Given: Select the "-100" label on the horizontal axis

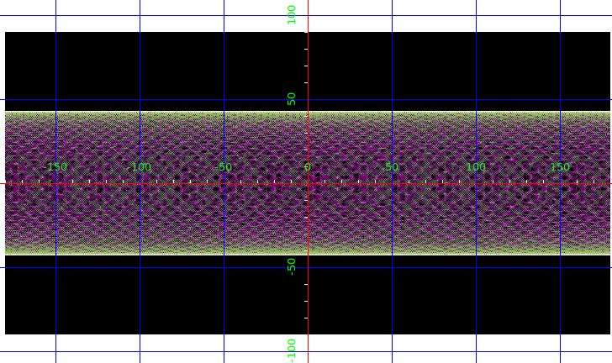Looking at the screenshot, I should pos(140,167).
